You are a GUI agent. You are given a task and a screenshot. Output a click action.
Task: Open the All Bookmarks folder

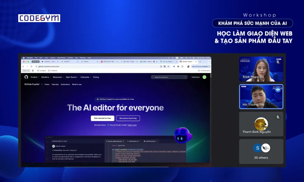(204, 71)
